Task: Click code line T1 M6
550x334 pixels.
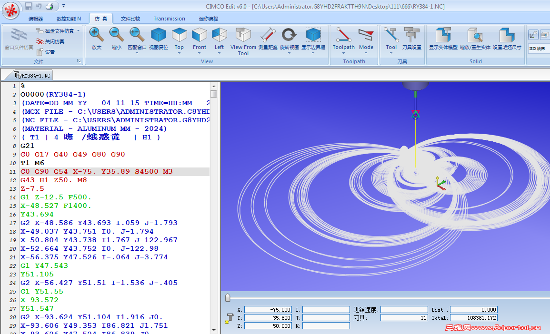Action: coord(32,163)
